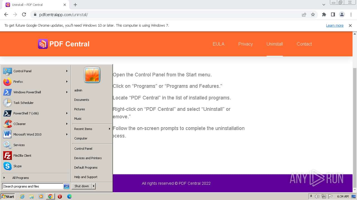Open Windows Media Player from taskbar
This screenshot has width=357, height=200.
tap(41, 196)
